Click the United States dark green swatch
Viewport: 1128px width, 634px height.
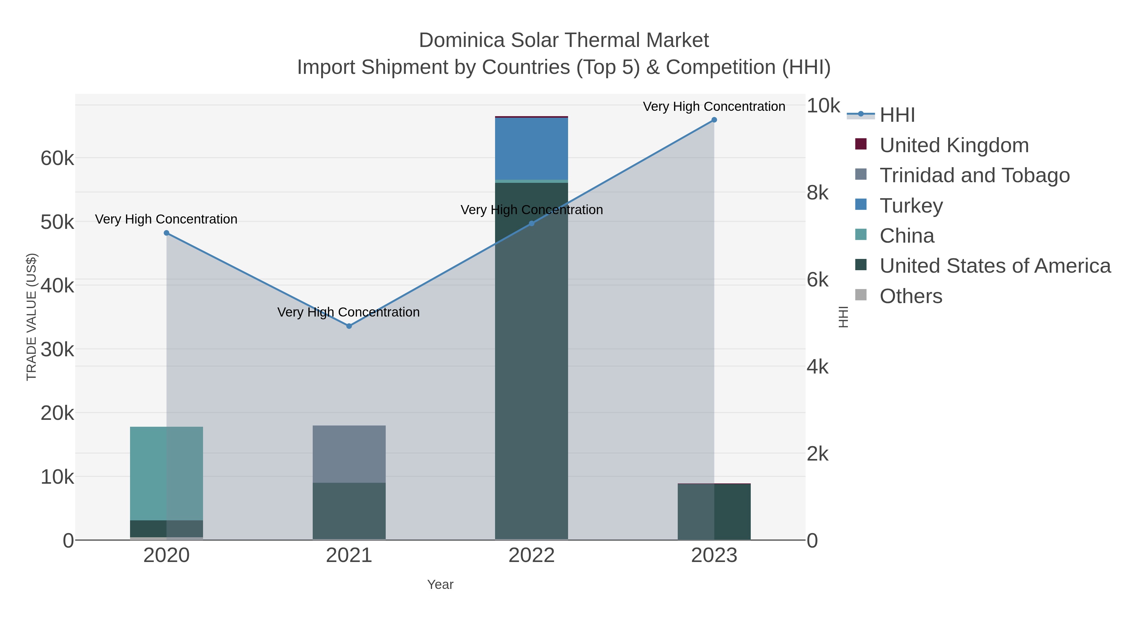[861, 265]
